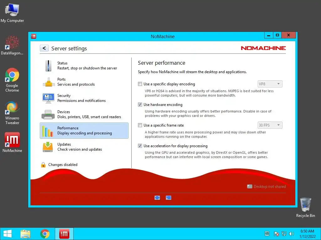Click the second blue screen-resize icon beside fullscreen

click(x=168, y=197)
